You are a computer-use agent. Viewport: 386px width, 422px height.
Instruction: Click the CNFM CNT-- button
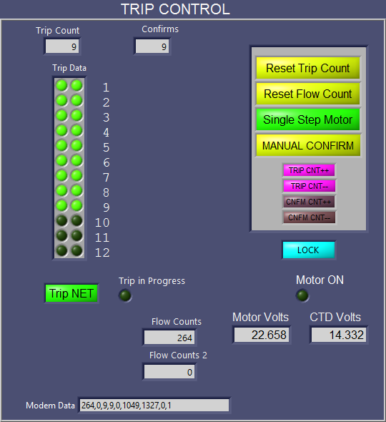coord(309,217)
